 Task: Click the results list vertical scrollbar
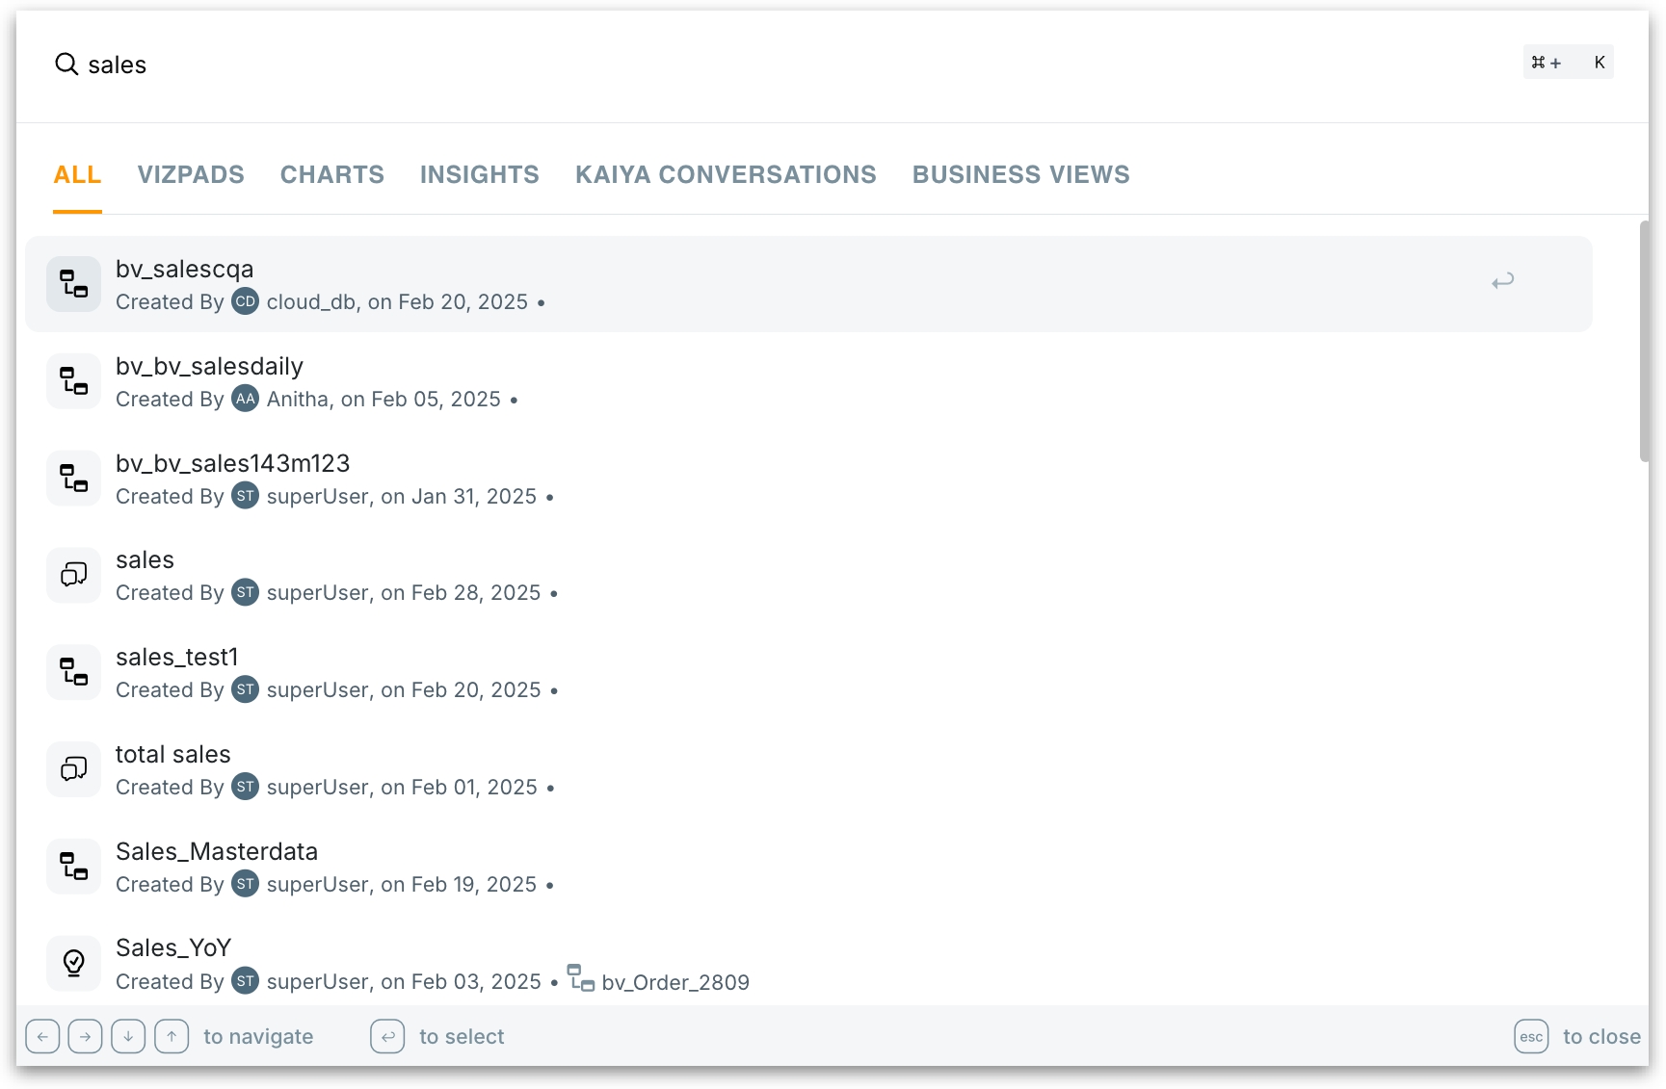1644,342
